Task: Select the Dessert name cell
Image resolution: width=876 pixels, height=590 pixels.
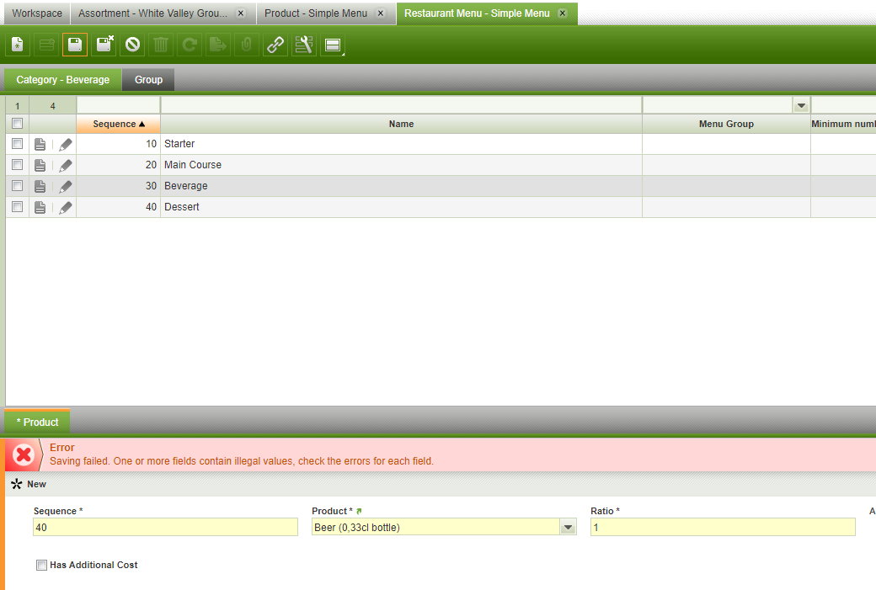Action: [401, 207]
